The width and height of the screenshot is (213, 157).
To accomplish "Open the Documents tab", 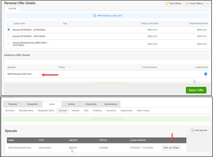I will point(91,104).
